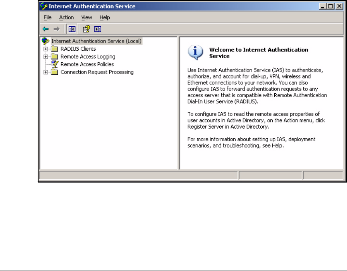Select the Remote Access Policies tree item
347x271 pixels.
(x=87, y=64)
